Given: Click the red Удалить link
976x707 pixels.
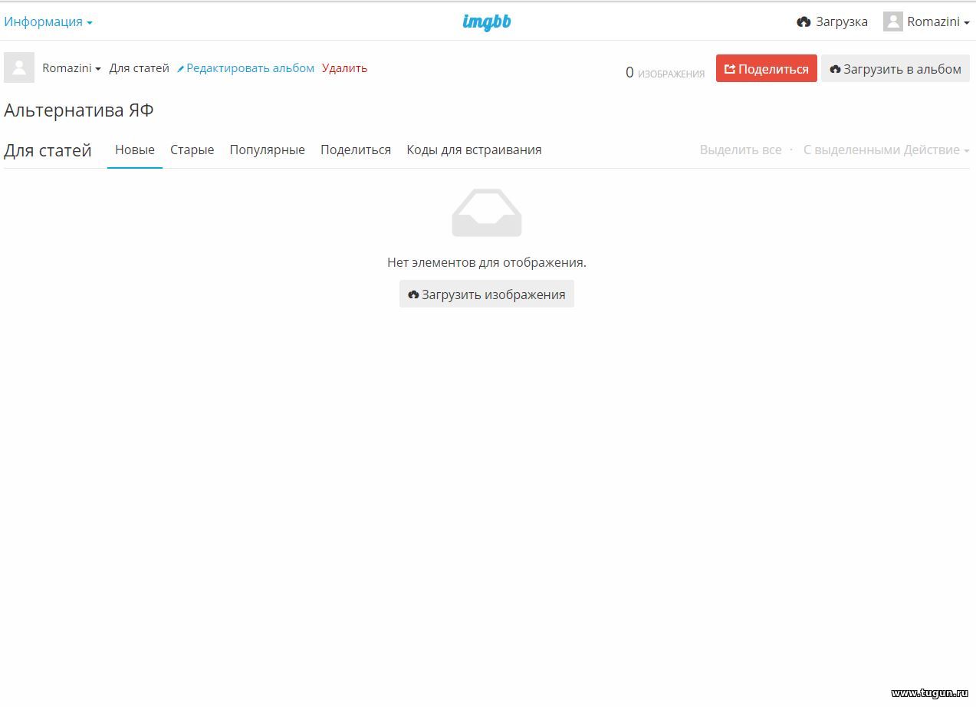Looking at the screenshot, I should 344,68.
